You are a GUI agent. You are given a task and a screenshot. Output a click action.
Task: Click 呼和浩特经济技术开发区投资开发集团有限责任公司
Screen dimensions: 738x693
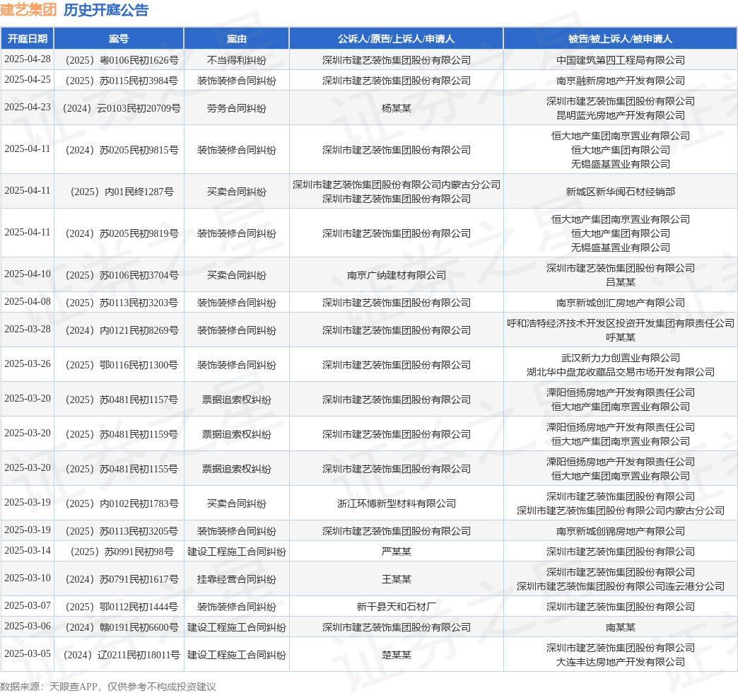click(621, 323)
